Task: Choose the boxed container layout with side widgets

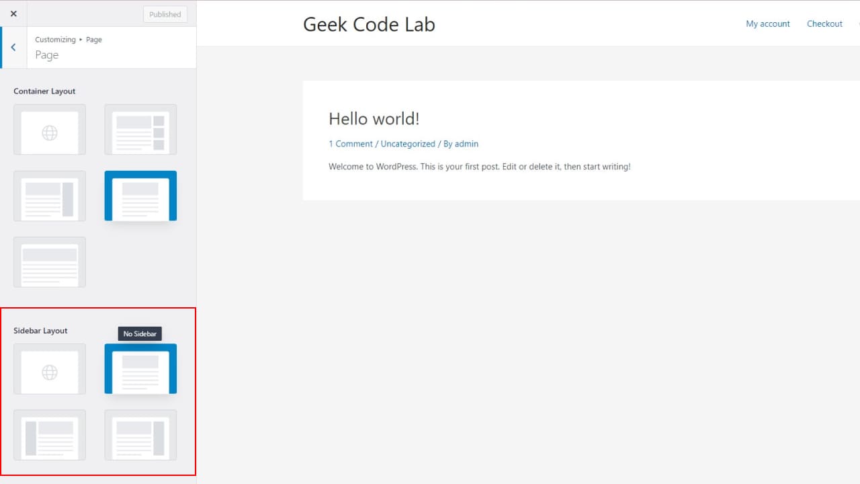Action: click(140, 130)
